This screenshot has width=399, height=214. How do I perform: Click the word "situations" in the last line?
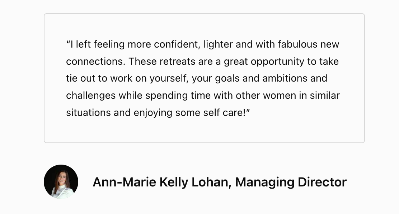point(88,113)
